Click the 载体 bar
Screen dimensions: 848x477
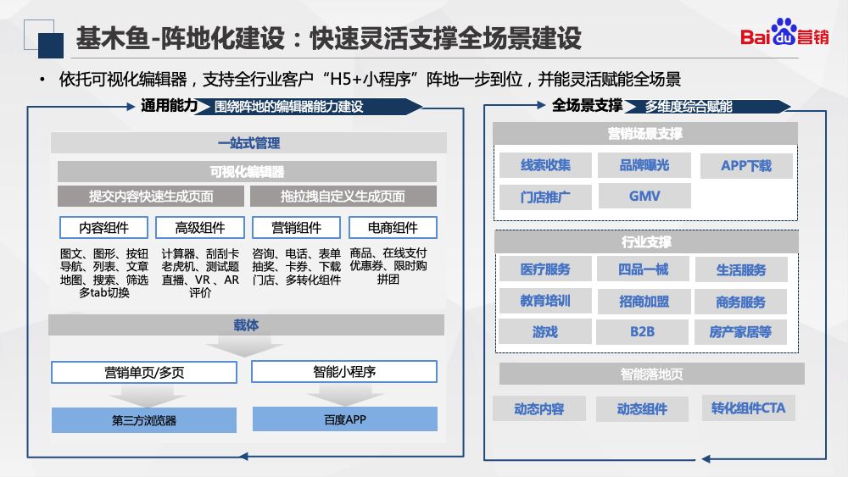(246, 325)
